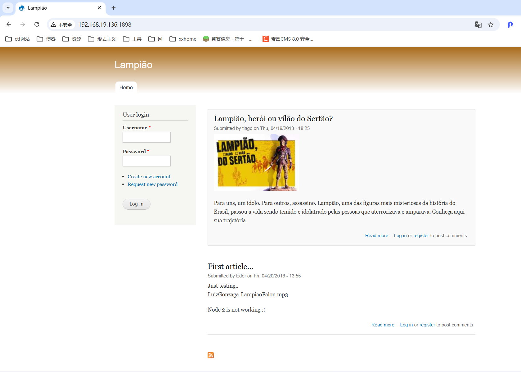Viewport: 521px width, 372px height.
Task: Open a new browser tab
Action: point(114,8)
